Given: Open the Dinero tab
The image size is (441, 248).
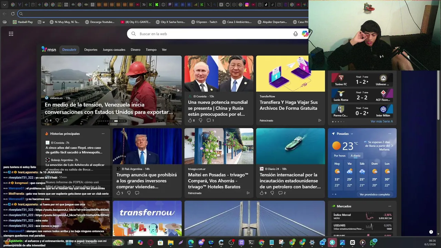Looking at the screenshot, I should 135,50.
